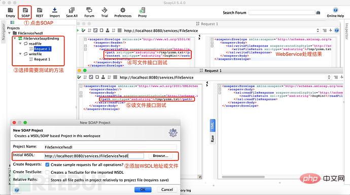Click the navigator list-view icon above Projects

12,22
